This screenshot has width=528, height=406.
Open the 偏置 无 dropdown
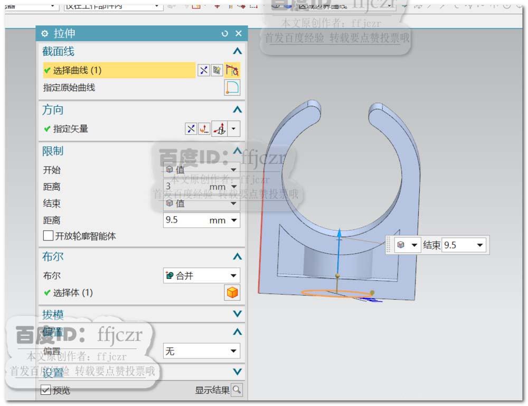pos(201,350)
